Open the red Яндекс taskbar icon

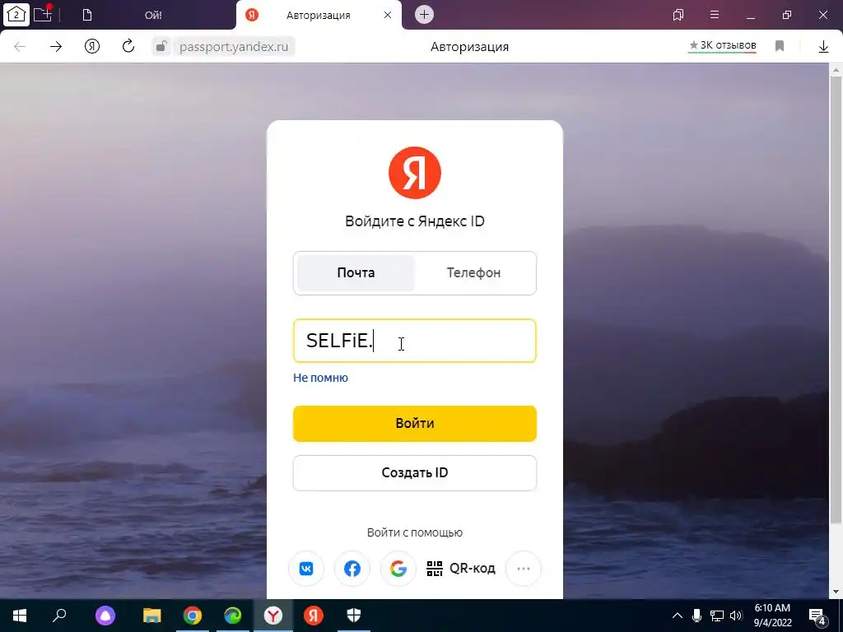tap(314, 616)
